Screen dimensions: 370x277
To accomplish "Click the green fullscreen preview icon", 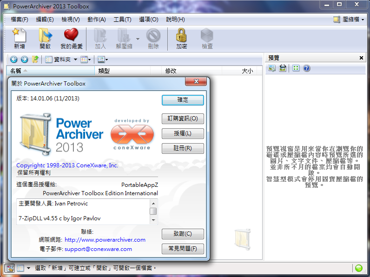I will [x=296, y=68].
